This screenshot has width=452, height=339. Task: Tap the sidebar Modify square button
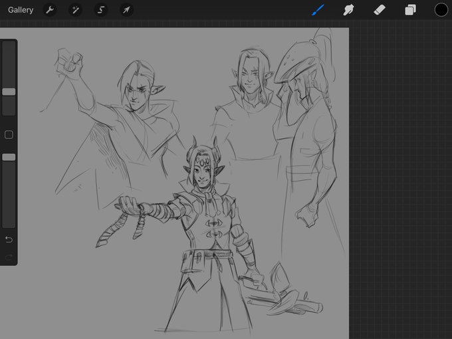click(9, 135)
